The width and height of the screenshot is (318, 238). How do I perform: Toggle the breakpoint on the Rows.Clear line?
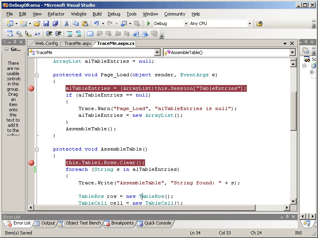click(x=31, y=163)
